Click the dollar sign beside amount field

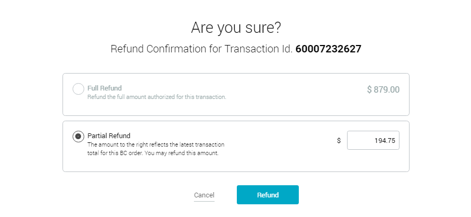(339, 141)
